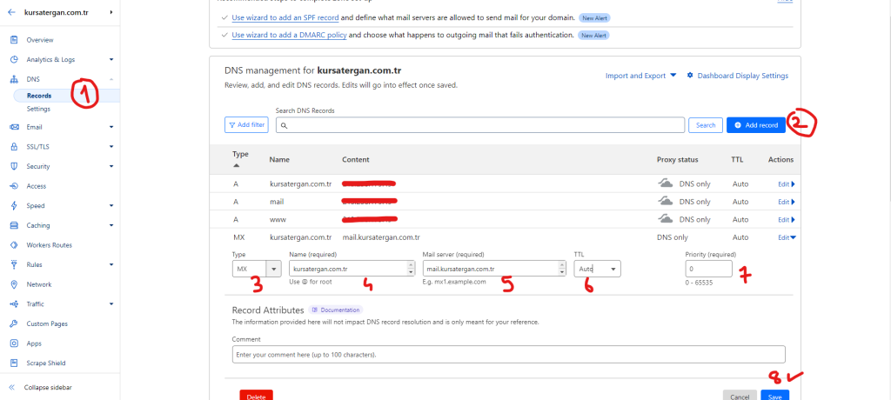Viewport: 891px width, 400px height.
Task: Click the DNS network icon in the sidebar
Action: point(14,79)
